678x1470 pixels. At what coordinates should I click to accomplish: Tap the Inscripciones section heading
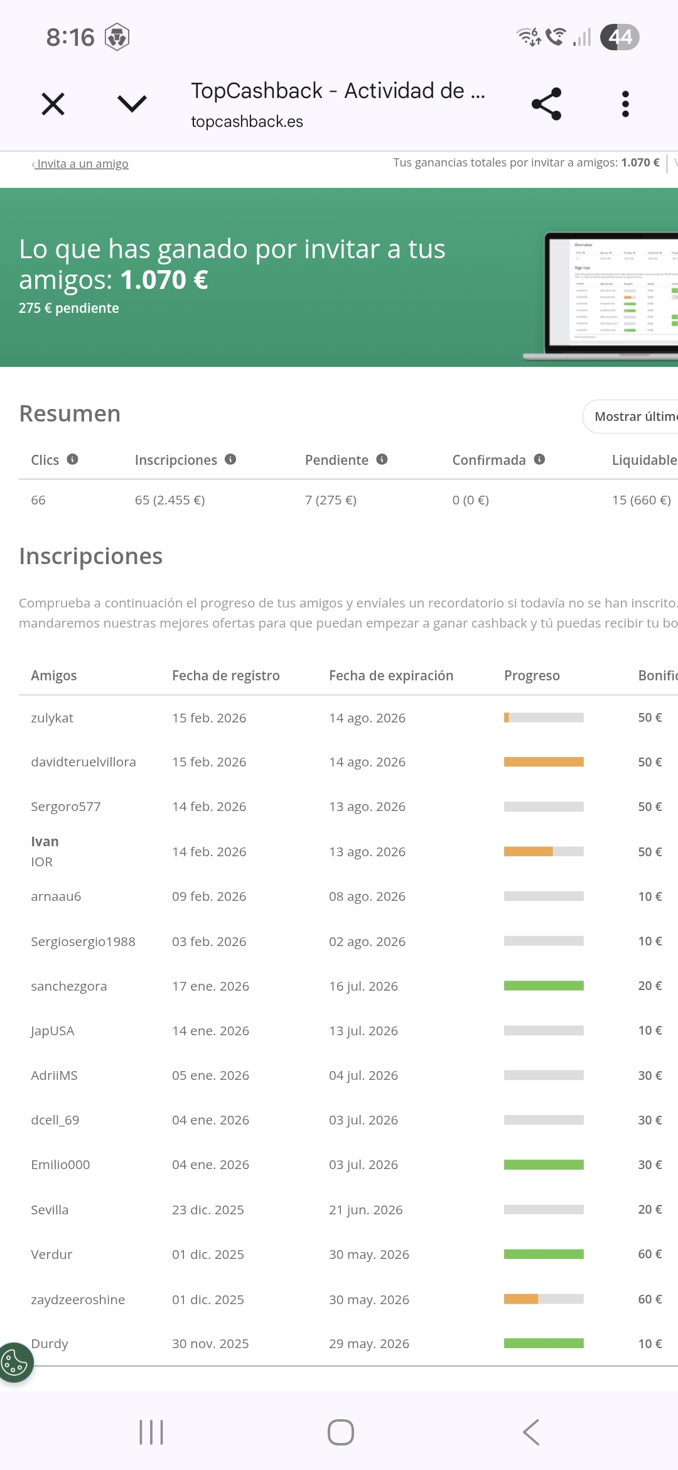coord(91,557)
